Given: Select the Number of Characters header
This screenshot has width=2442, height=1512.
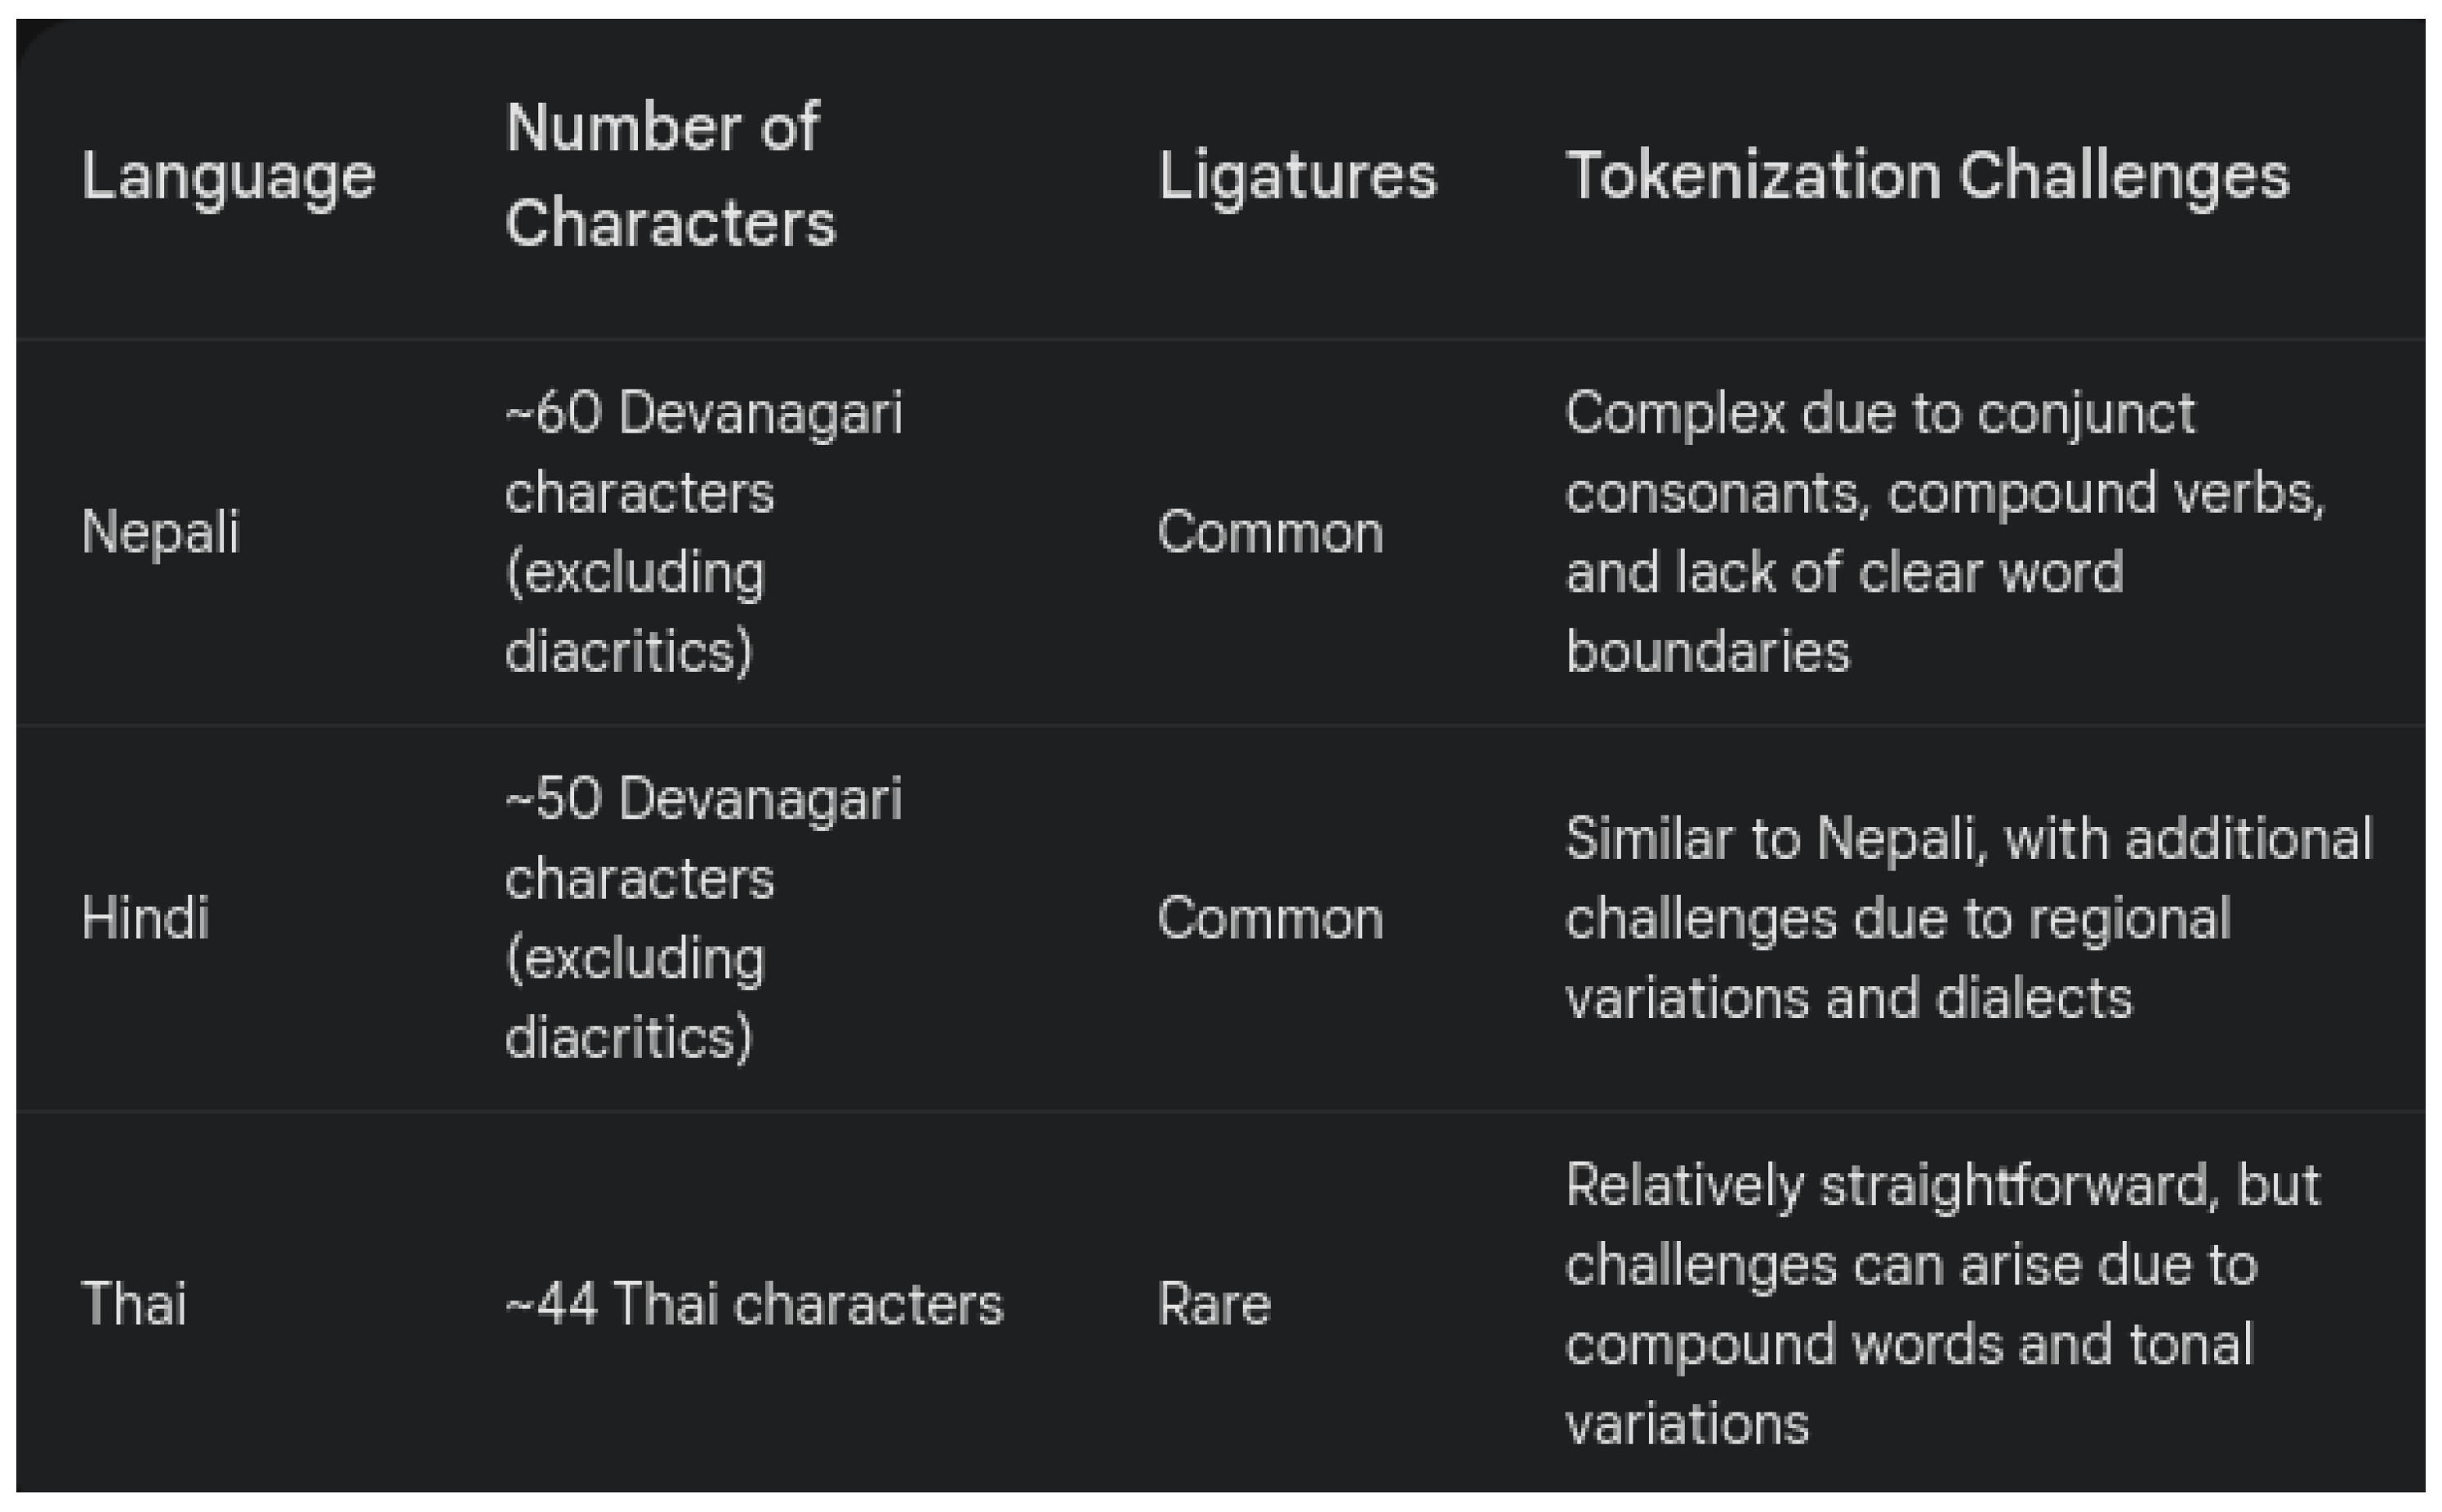Looking at the screenshot, I should [x=669, y=175].
